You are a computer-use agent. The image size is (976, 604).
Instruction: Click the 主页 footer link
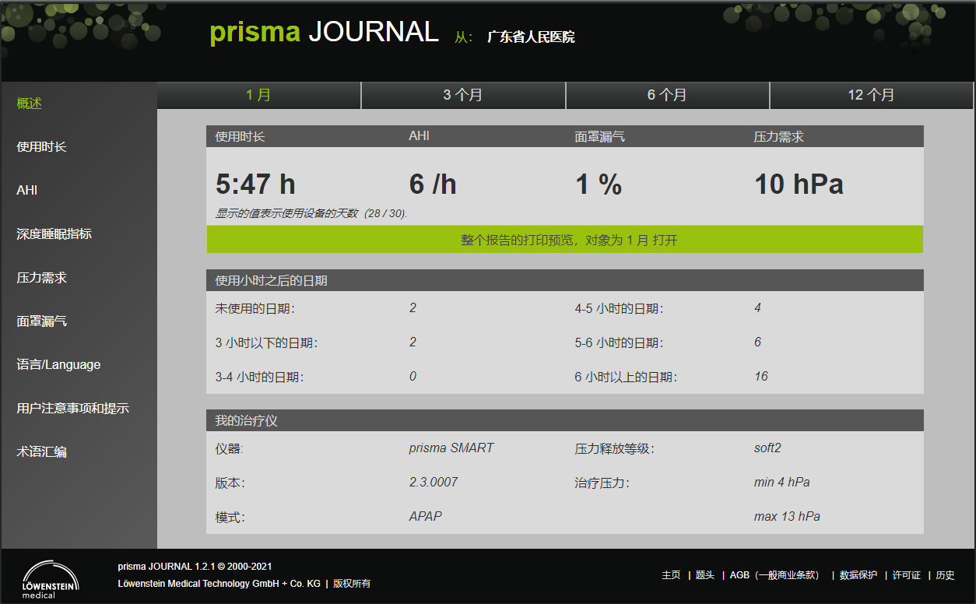pos(671,575)
